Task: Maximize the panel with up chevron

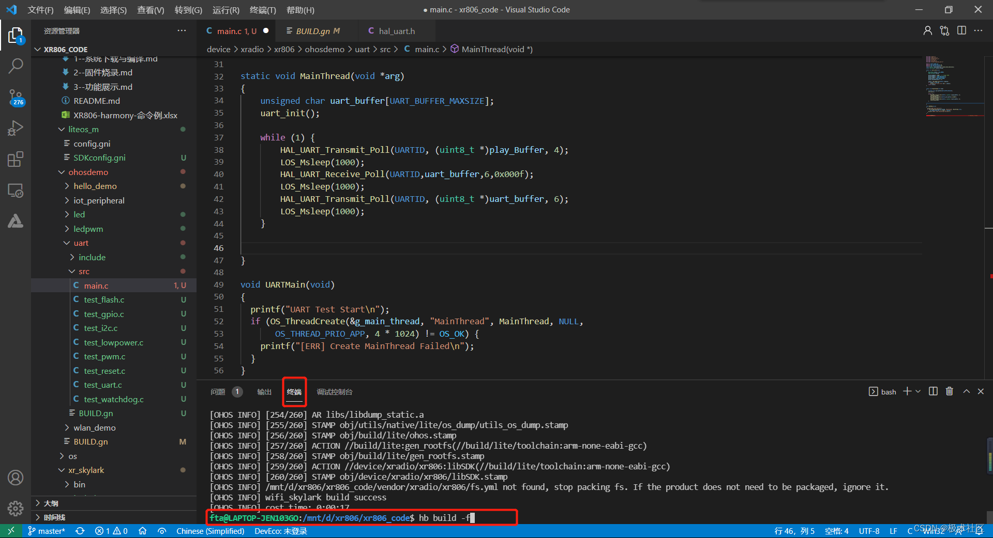Action: [x=966, y=391]
